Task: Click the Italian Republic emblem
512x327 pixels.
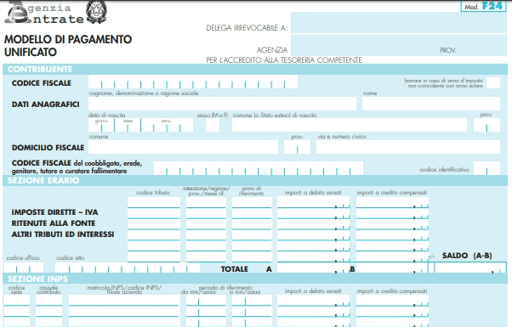Action: pos(96,12)
